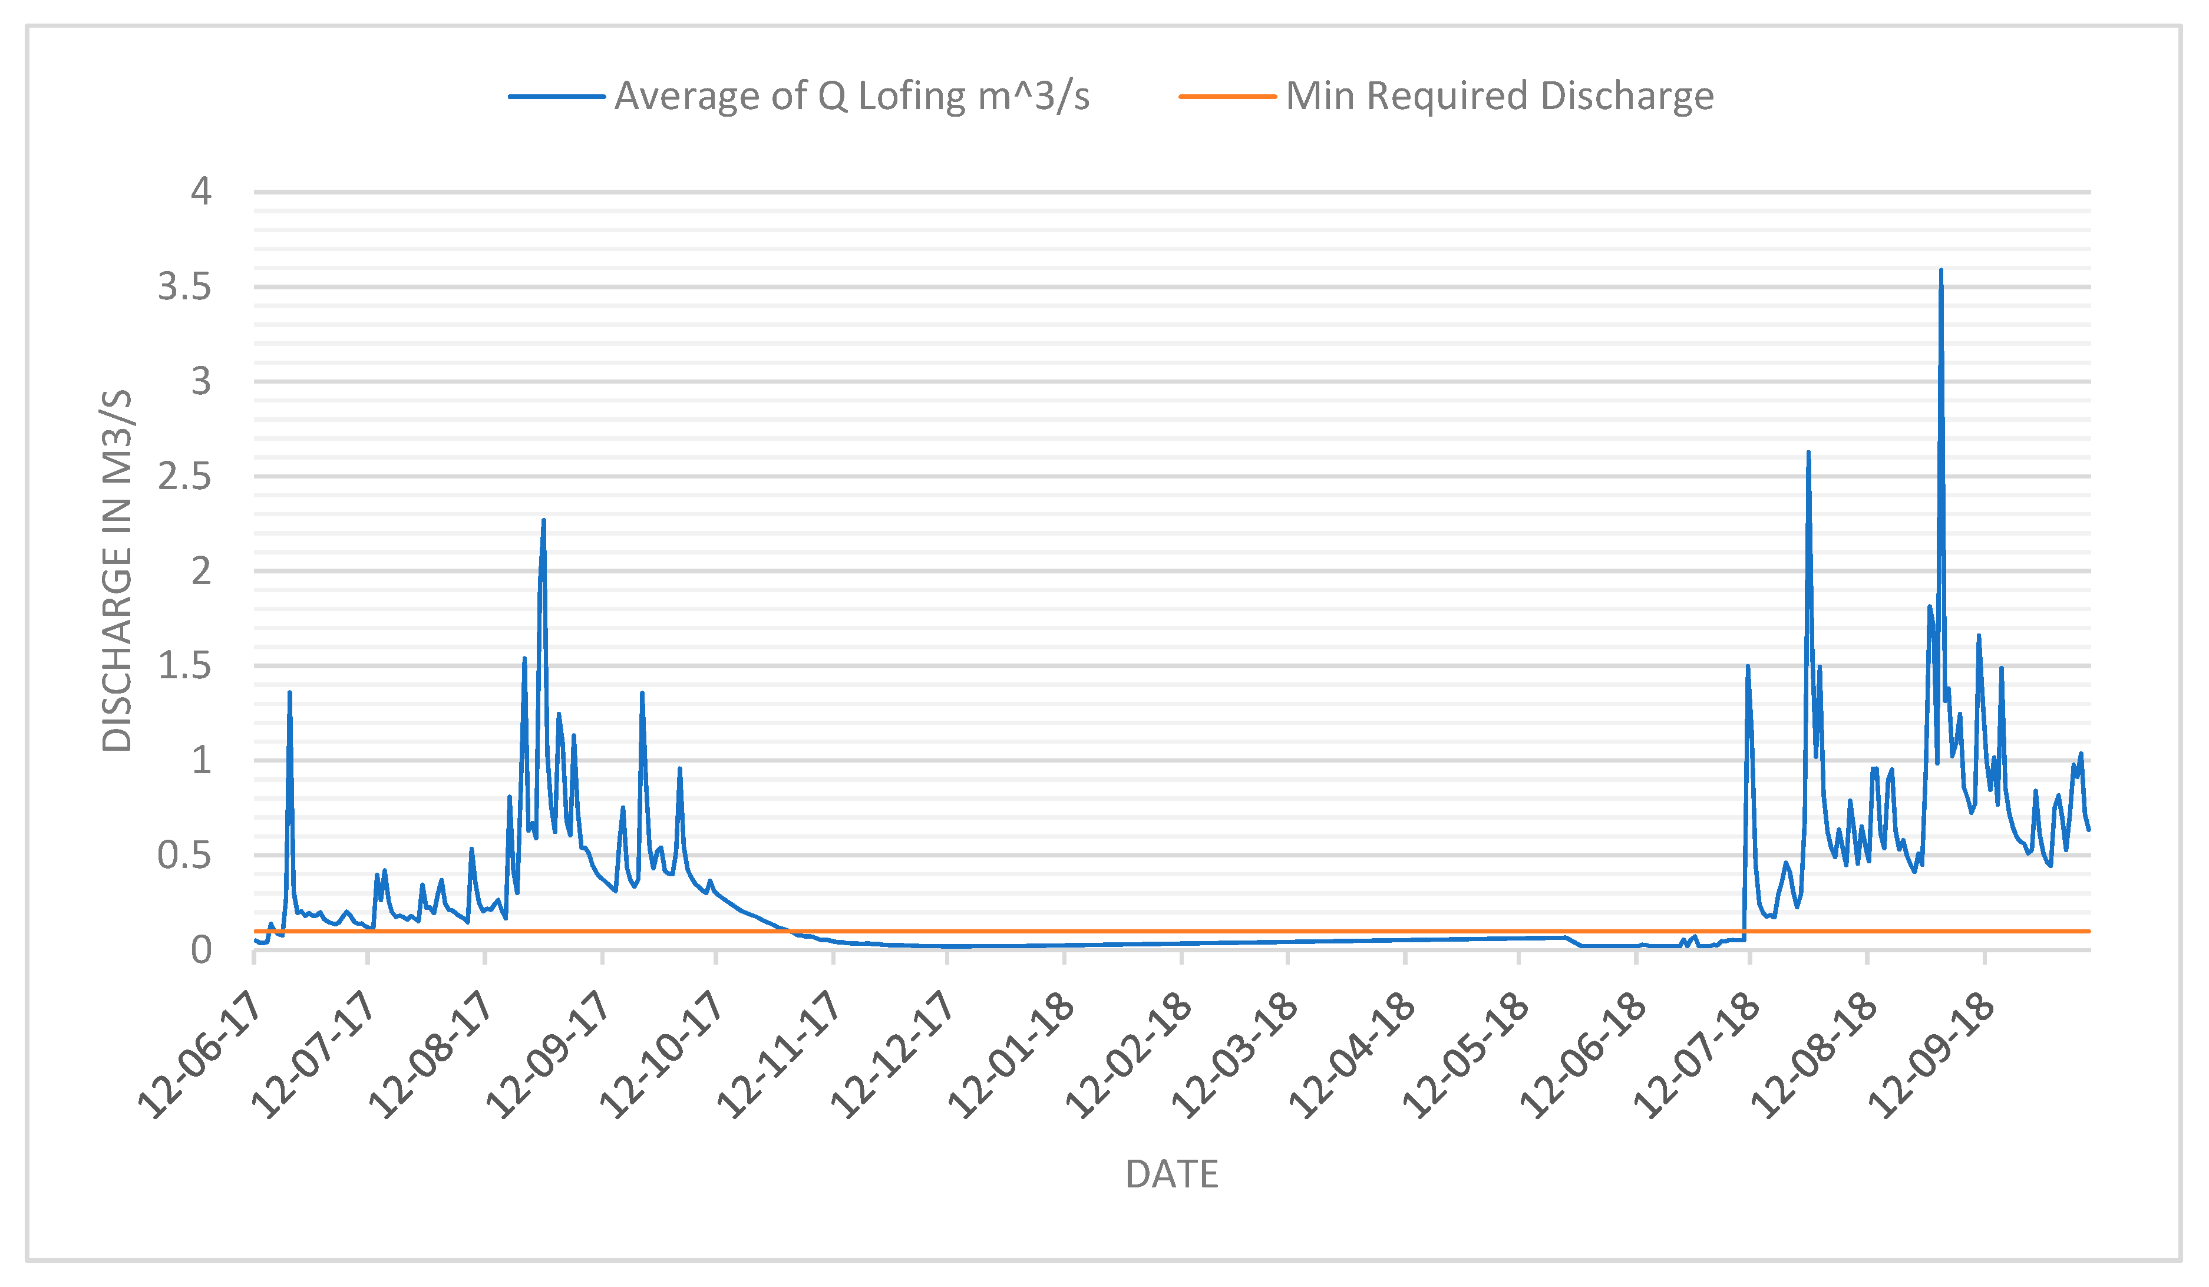Click the x-axis date 12-09-18

point(1930,1055)
